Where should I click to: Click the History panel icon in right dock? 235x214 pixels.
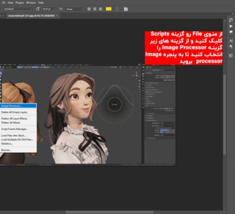(231, 20)
